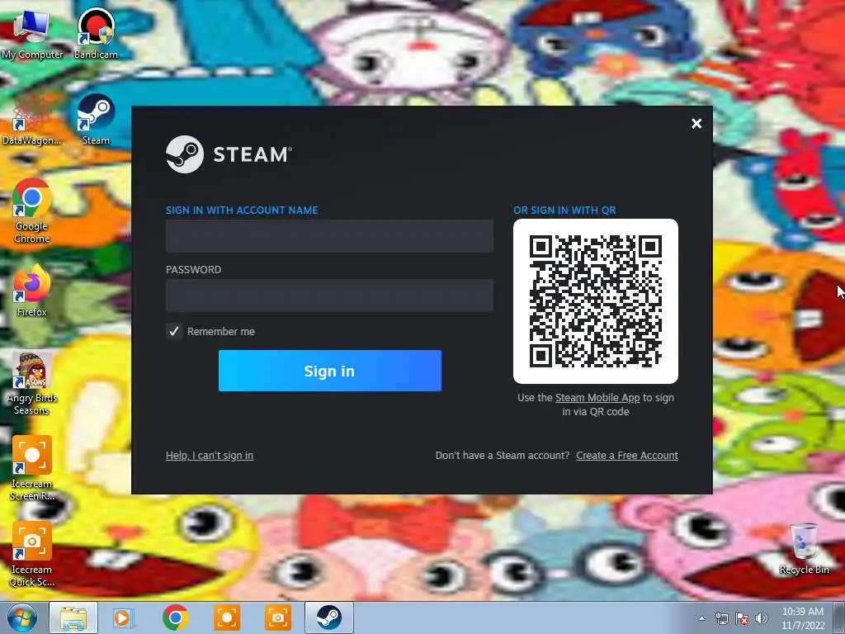Select the Bandicam desktop icon
Viewport: 845px width, 634px height.
pos(96,34)
